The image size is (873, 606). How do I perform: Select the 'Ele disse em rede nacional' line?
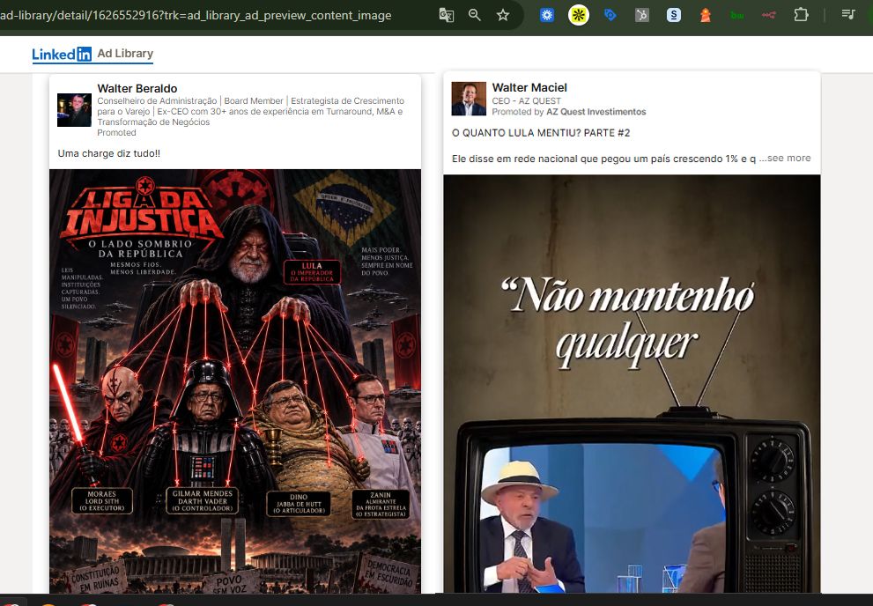click(x=604, y=159)
